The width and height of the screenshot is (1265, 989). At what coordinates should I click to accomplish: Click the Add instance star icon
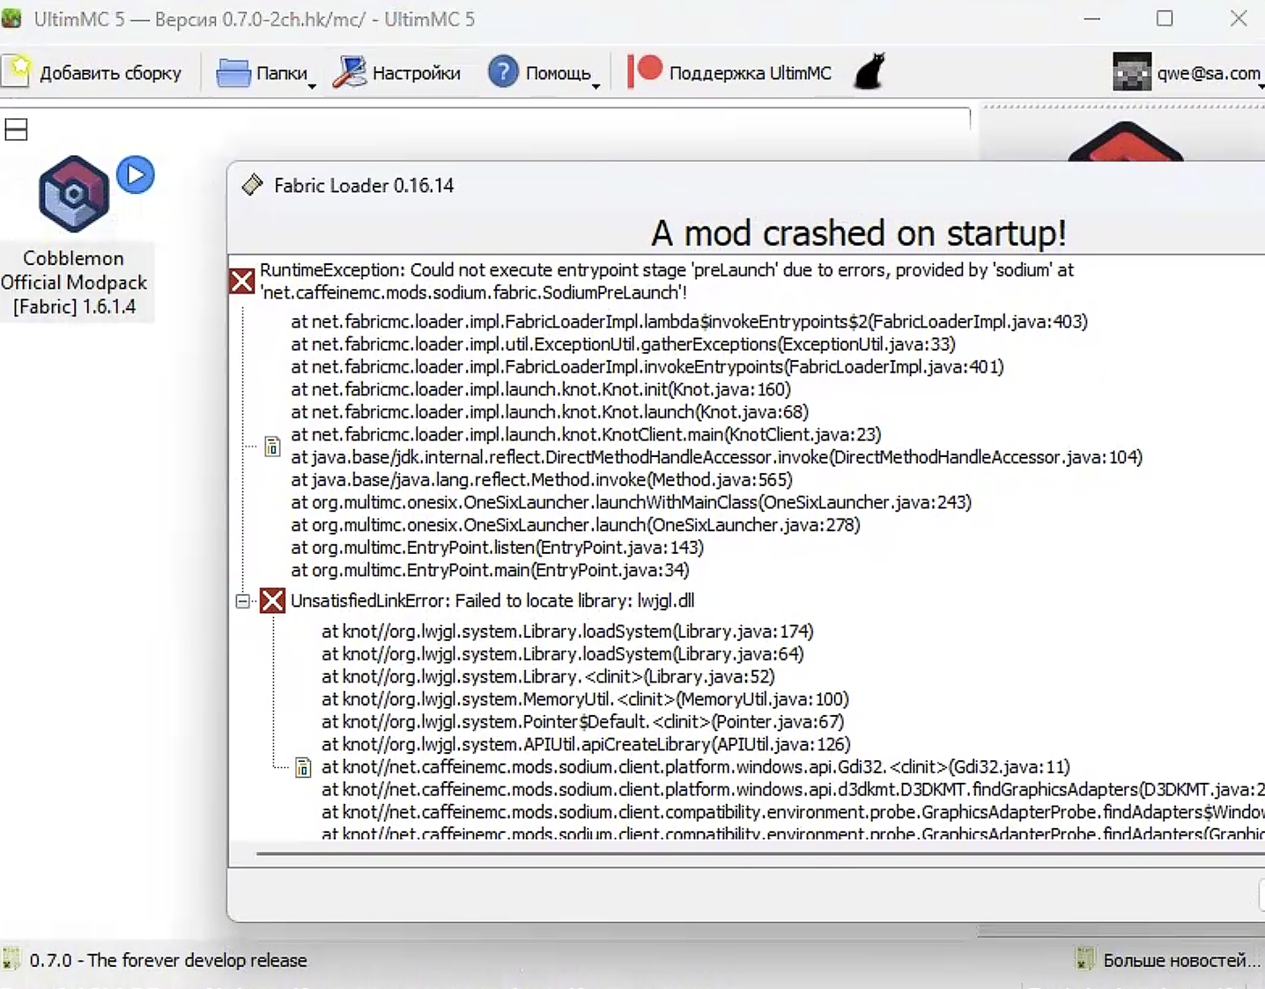tap(17, 71)
